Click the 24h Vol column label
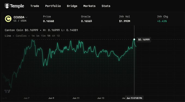The width and height of the screenshot is (185, 102). click(125, 17)
